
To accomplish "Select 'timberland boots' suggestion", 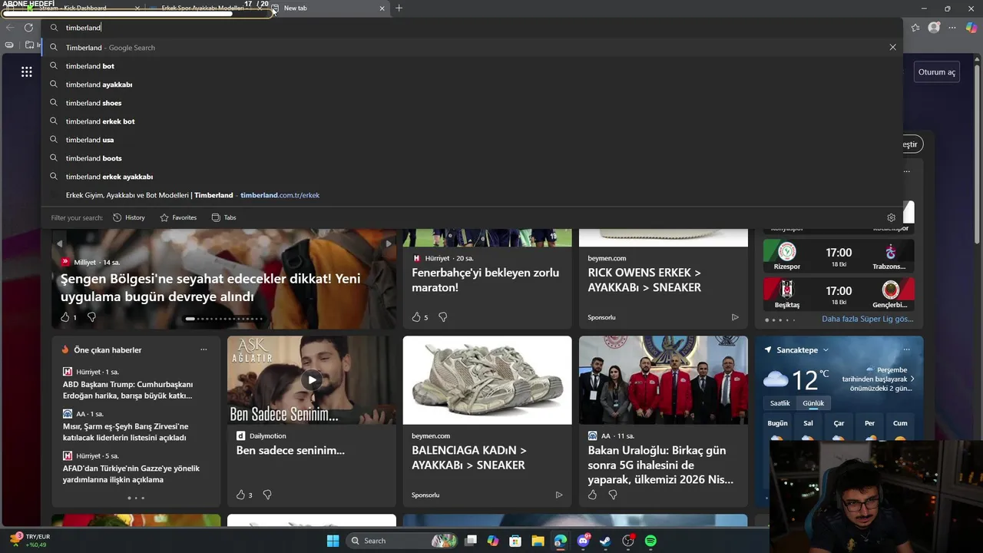I will [x=472, y=158].
